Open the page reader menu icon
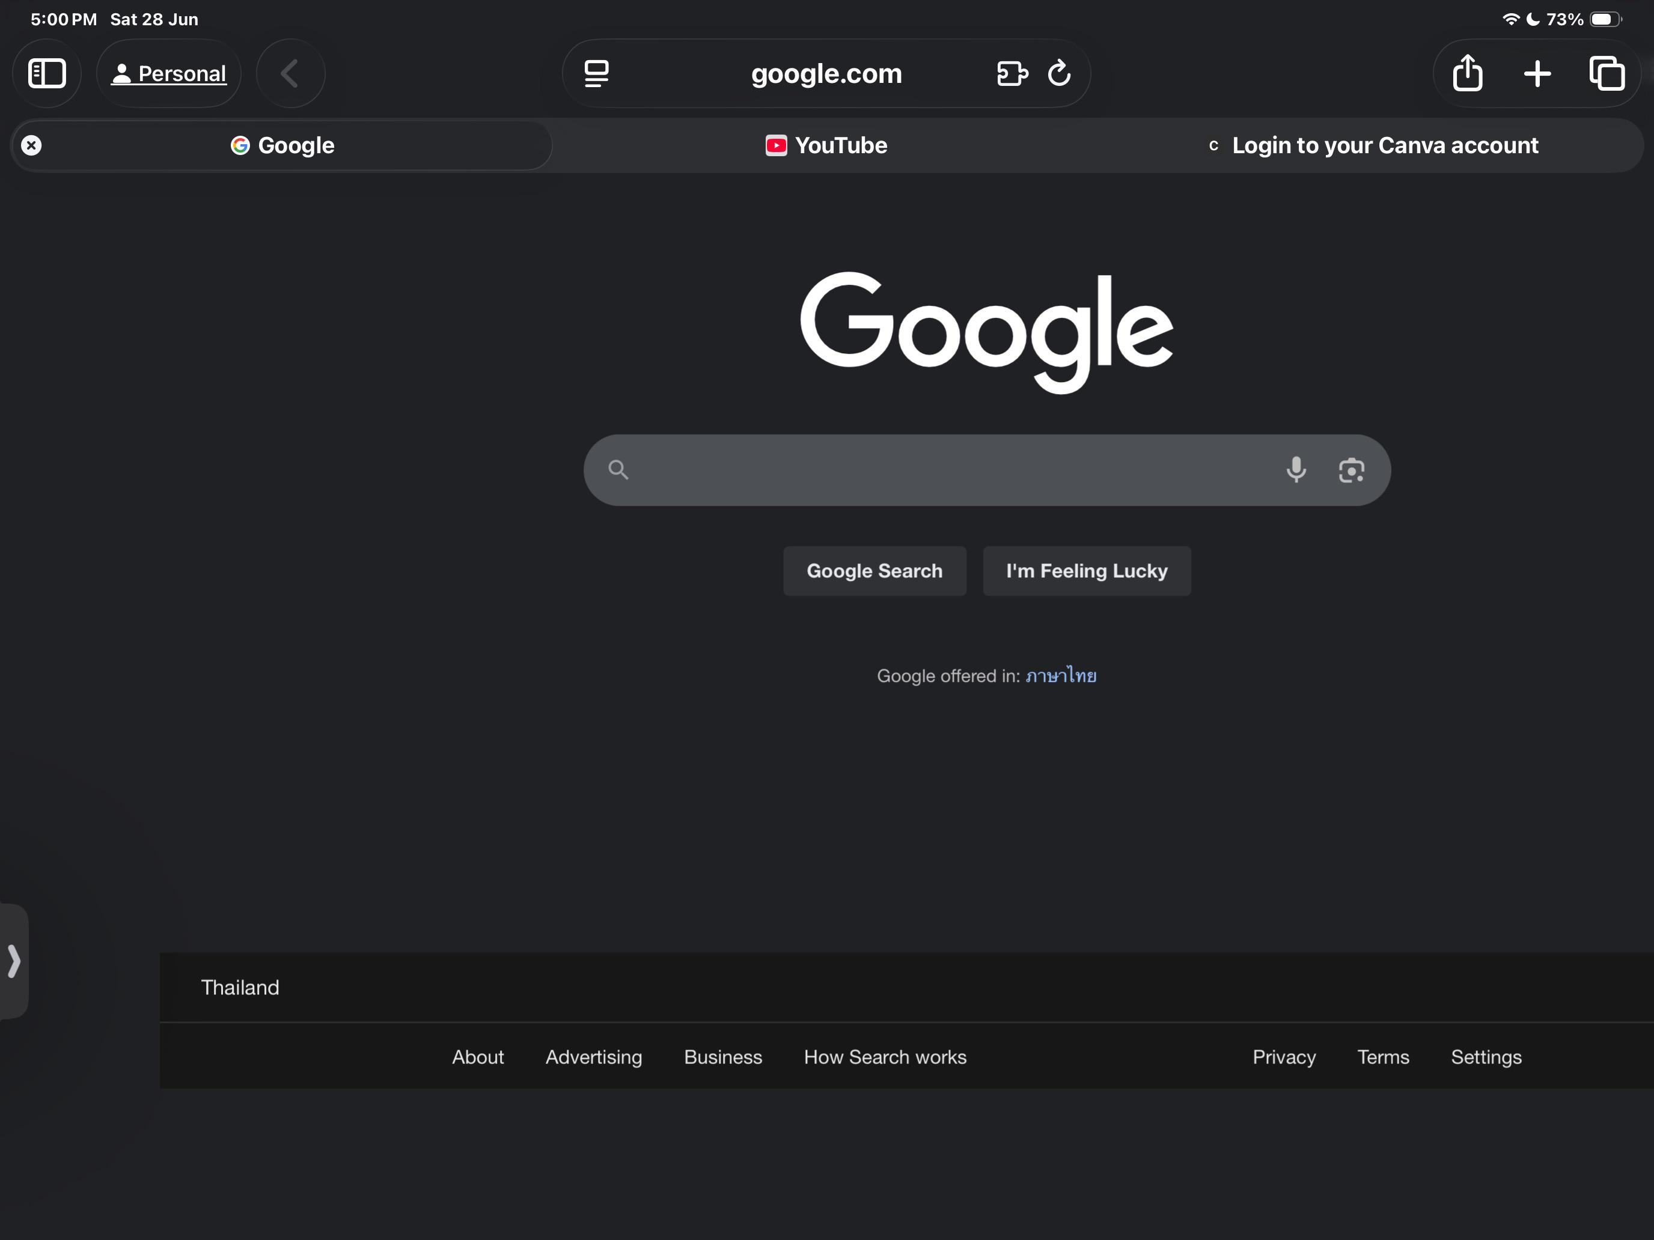 596,73
